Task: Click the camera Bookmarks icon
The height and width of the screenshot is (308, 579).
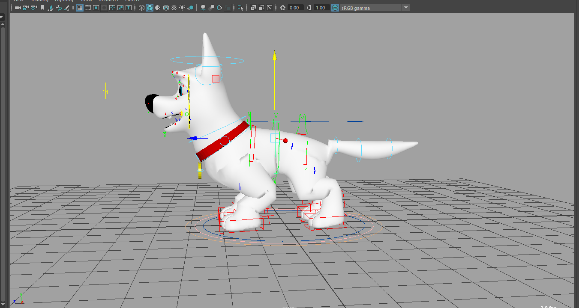Action: click(42, 8)
